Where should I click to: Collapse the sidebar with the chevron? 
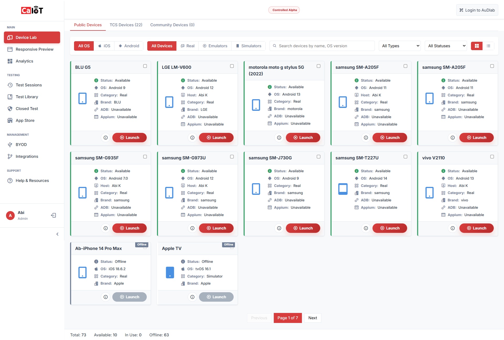pyautogui.click(x=57, y=234)
